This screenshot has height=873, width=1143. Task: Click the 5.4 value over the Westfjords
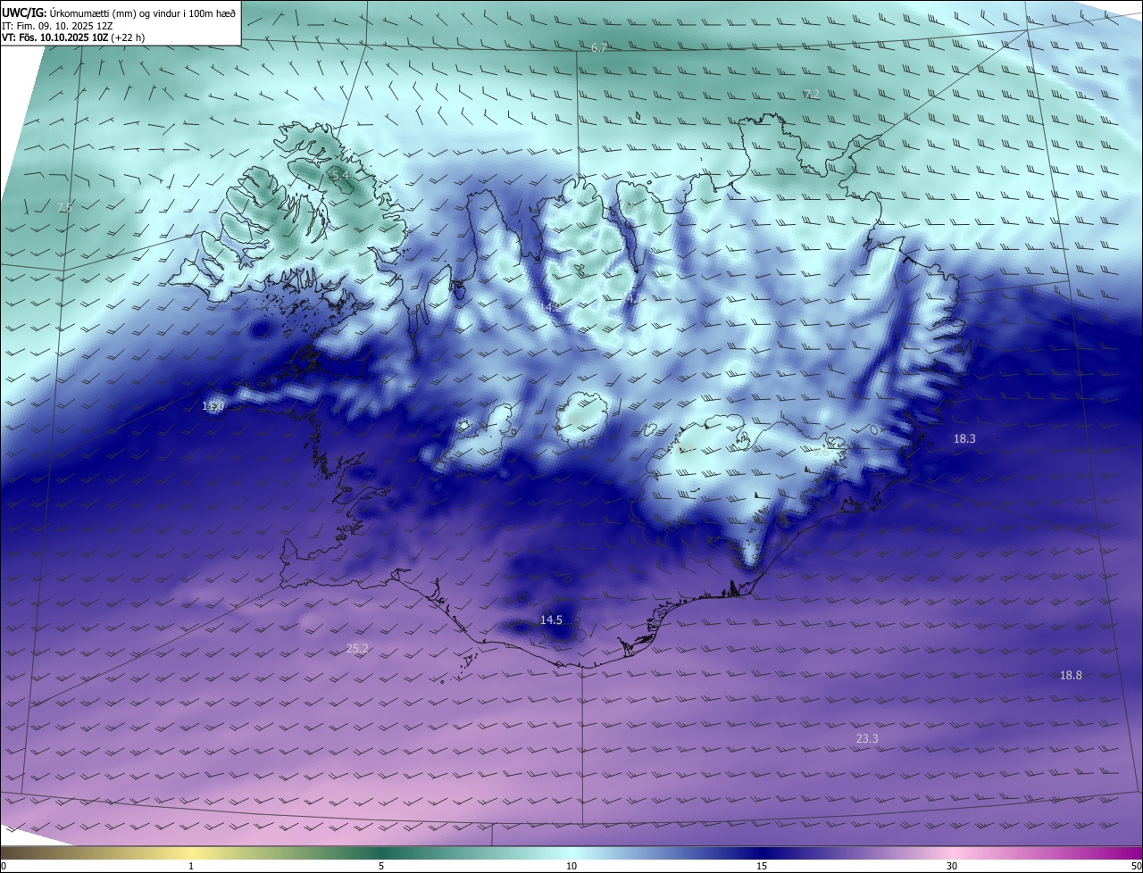pyautogui.click(x=340, y=176)
